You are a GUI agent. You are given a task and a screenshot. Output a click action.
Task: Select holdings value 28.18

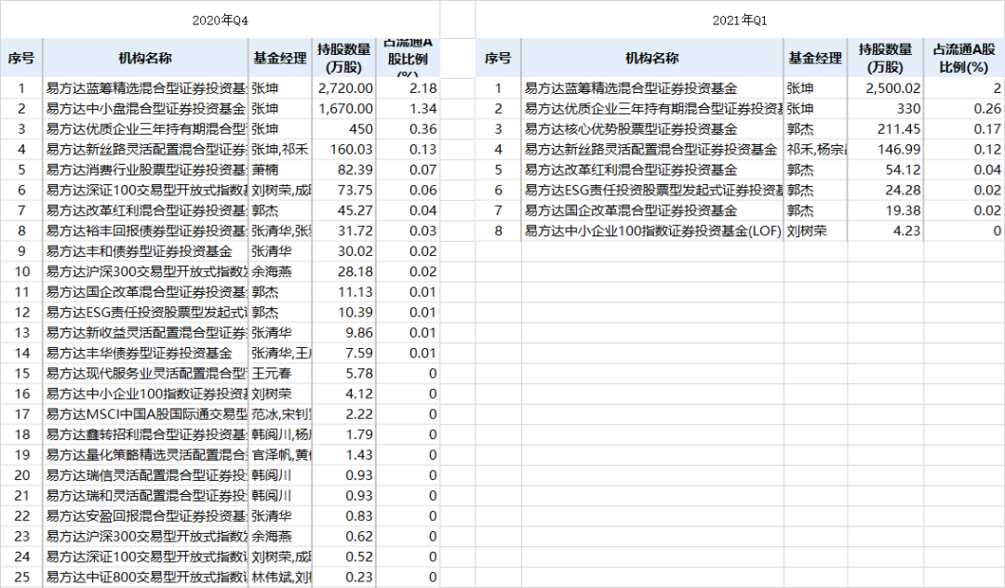pyautogui.click(x=344, y=273)
